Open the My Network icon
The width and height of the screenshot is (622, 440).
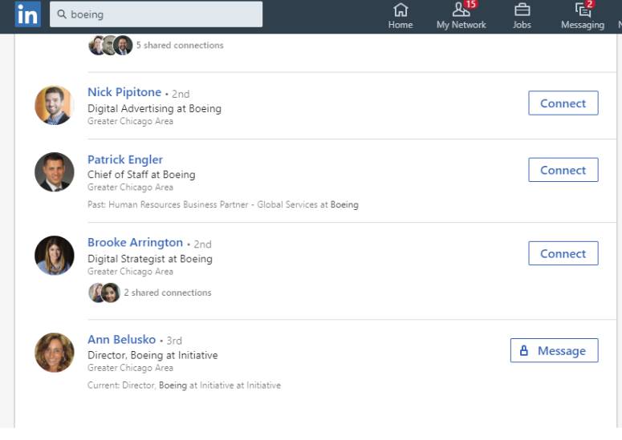click(x=461, y=10)
